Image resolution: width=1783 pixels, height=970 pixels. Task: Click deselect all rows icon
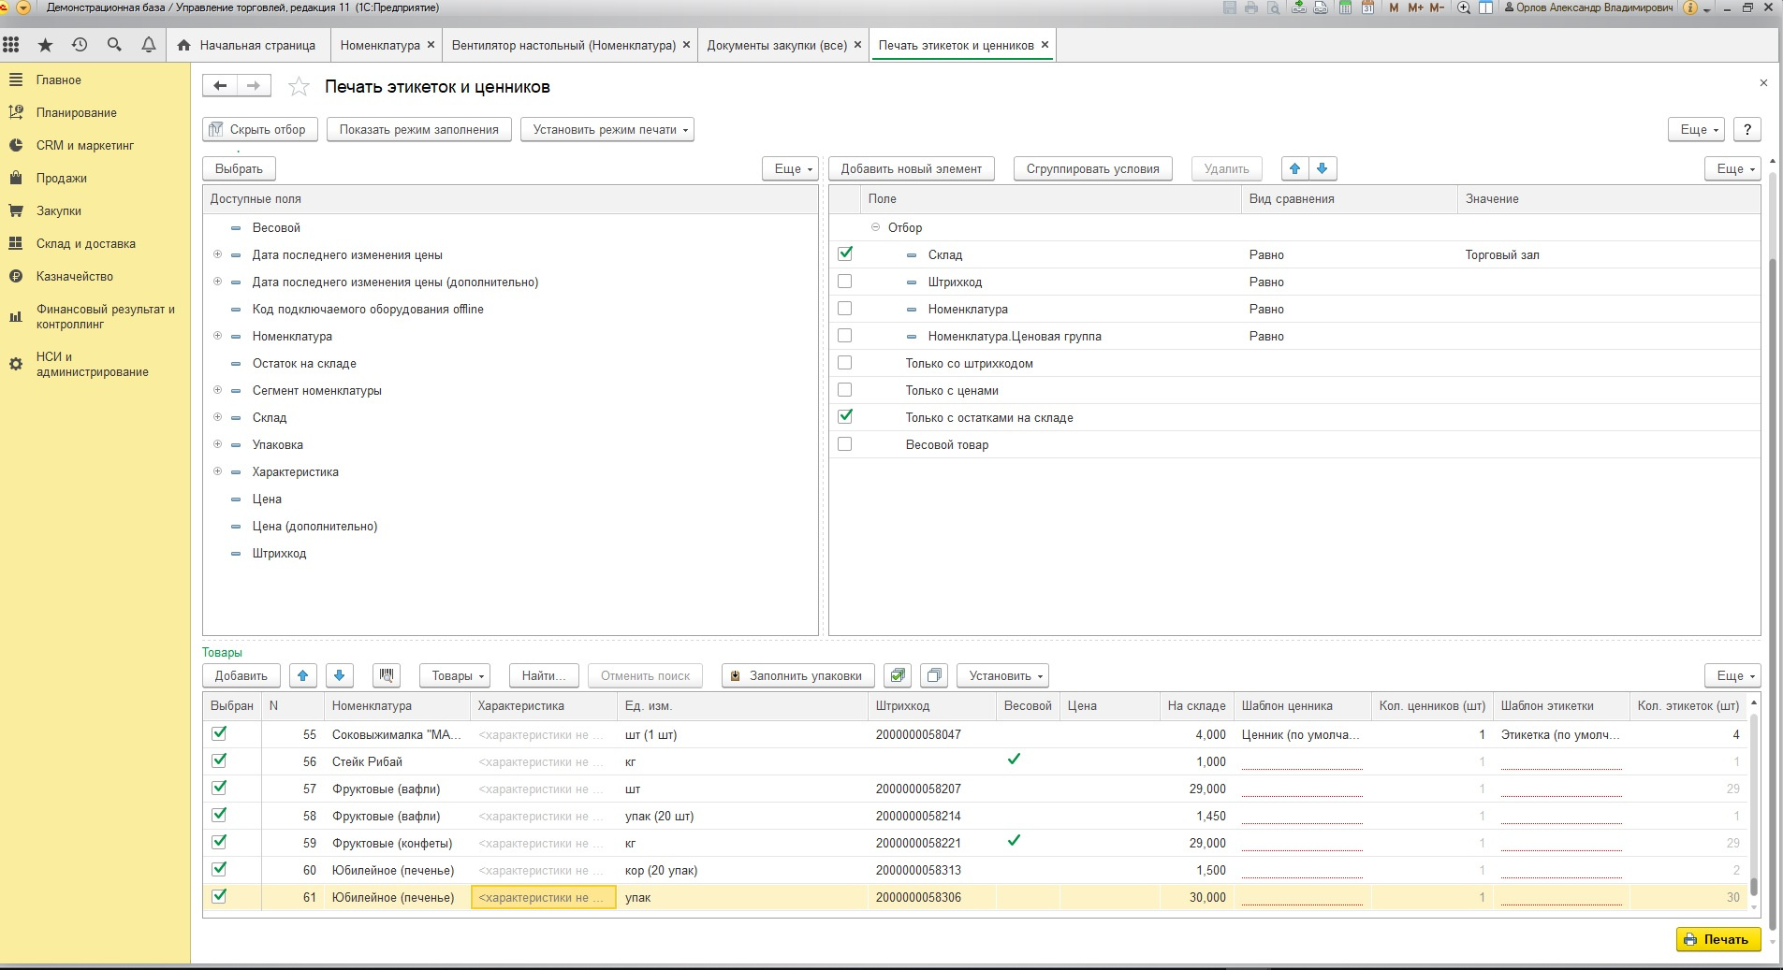pos(934,675)
